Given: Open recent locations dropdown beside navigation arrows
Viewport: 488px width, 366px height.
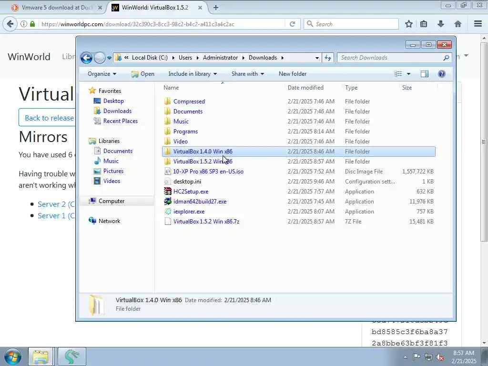Looking at the screenshot, I should [x=109, y=58].
